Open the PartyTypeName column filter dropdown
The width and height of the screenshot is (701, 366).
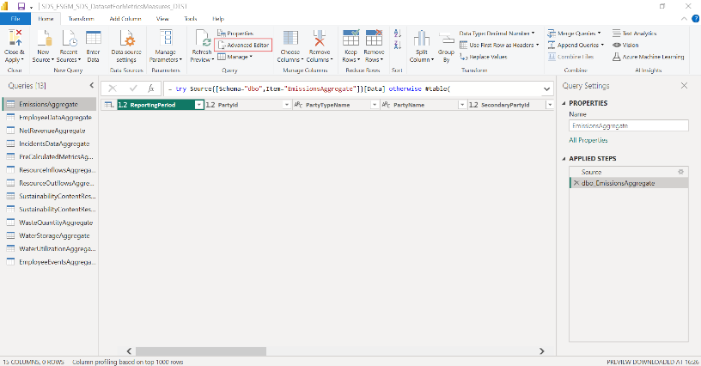point(375,105)
